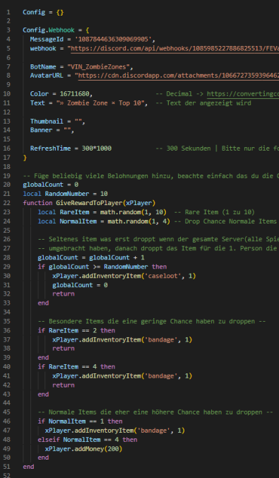279x478 pixels.
Task: Click line number 52 in the gutter
Action: [6, 476]
